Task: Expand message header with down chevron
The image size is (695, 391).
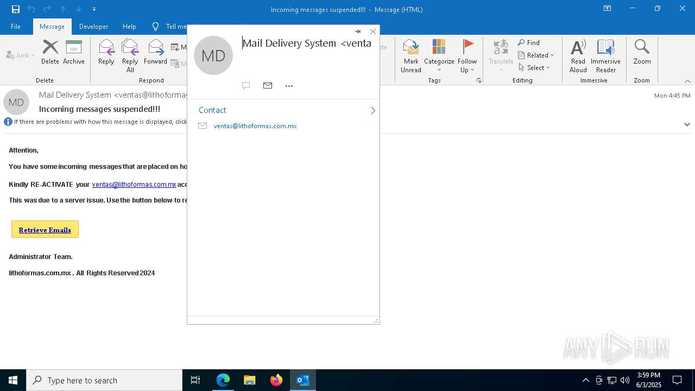Action: 687,124
